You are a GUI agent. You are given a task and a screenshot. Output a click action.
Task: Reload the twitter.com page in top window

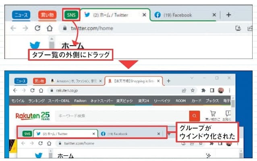coord(37,28)
